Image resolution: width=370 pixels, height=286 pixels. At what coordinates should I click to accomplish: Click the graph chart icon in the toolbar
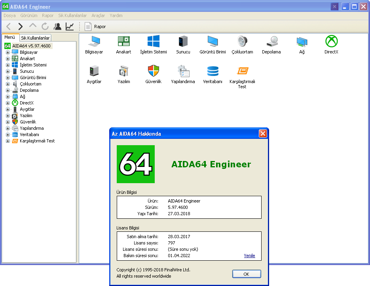pyautogui.click(x=70, y=27)
